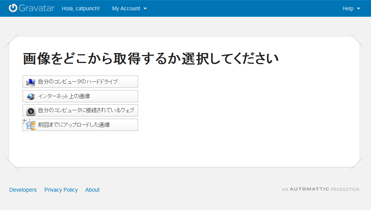
Task: Go to the About page link
Action: click(92, 190)
